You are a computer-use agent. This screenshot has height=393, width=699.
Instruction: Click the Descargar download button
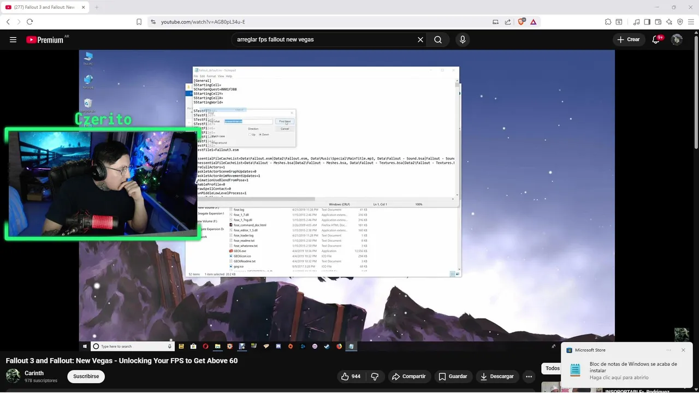pyautogui.click(x=497, y=376)
